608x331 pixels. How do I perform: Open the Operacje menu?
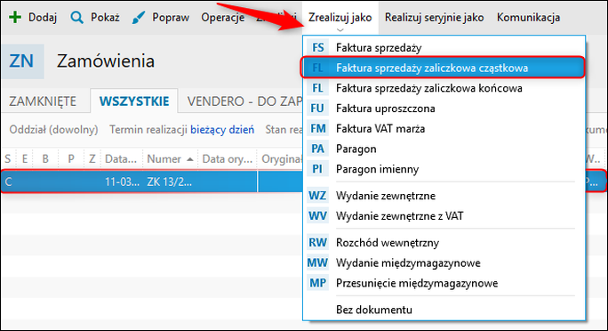click(222, 18)
